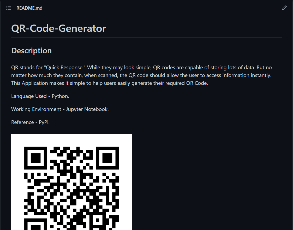293x230 pixels.
Task: Click the QR code's top-left finder square
Action: 35,158
